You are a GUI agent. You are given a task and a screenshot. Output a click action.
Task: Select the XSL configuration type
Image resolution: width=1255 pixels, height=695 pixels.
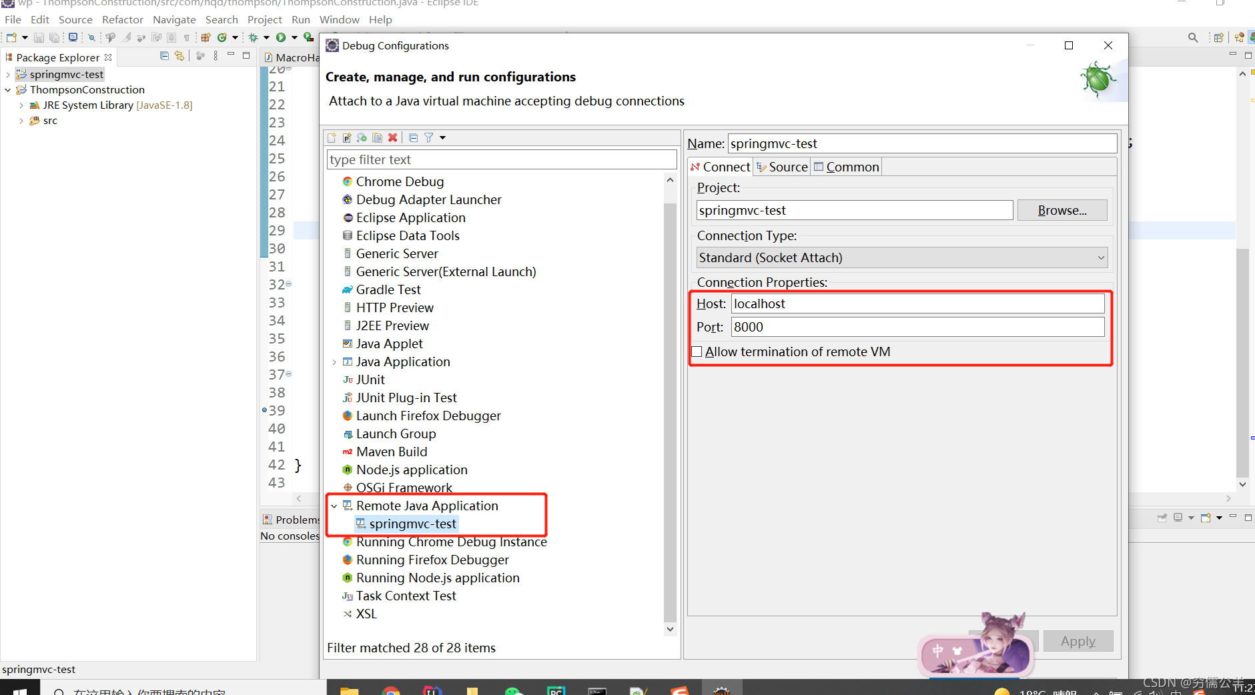coord(366,614)
